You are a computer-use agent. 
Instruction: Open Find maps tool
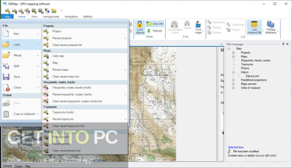click(198, 27)
